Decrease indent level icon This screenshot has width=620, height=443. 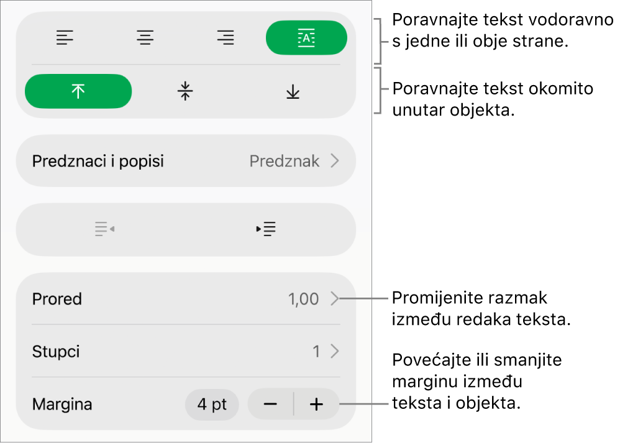pos(105,229)
